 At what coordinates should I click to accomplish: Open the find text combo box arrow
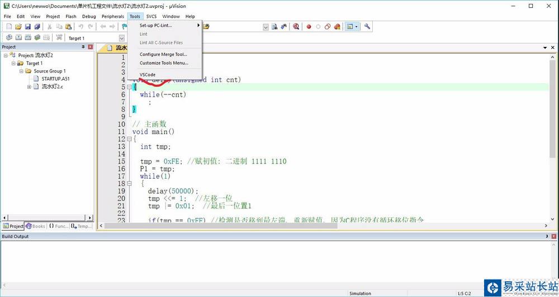point(266,27)
